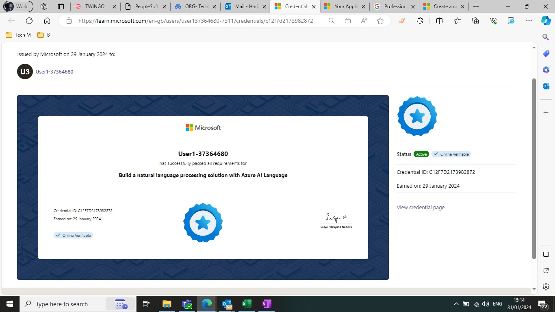Viewport: 555px width, 312px height.
Task: Click the taskbar search box
Action: (x=76, y=304)
